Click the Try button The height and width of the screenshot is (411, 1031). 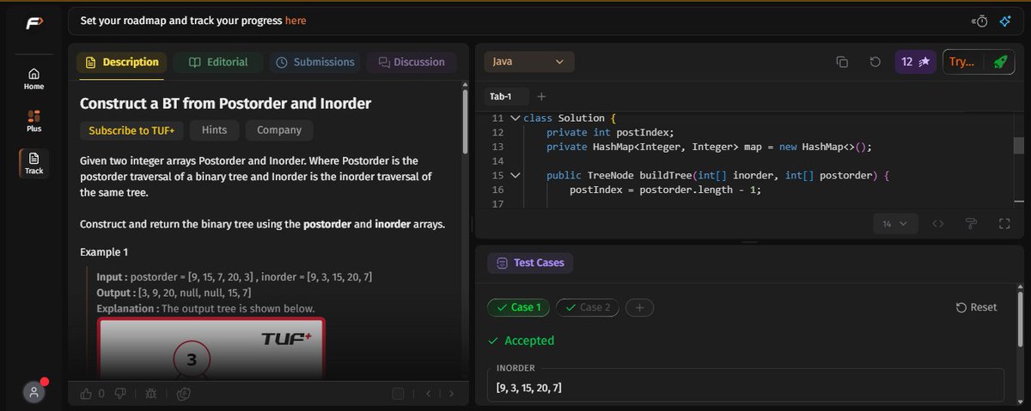point(962,62)
